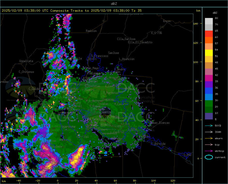Image resolution: width=228 pixels, height=184 pixels.
Task: Click the Carrizal map label
Action: coord(82,137)
